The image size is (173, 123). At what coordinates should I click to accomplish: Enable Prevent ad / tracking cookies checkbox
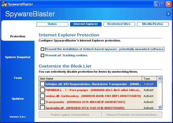(x=42, y=55)
